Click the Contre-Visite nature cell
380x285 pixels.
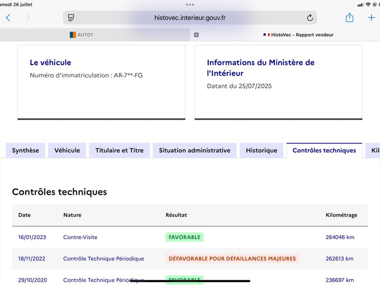tap(80, 237)
